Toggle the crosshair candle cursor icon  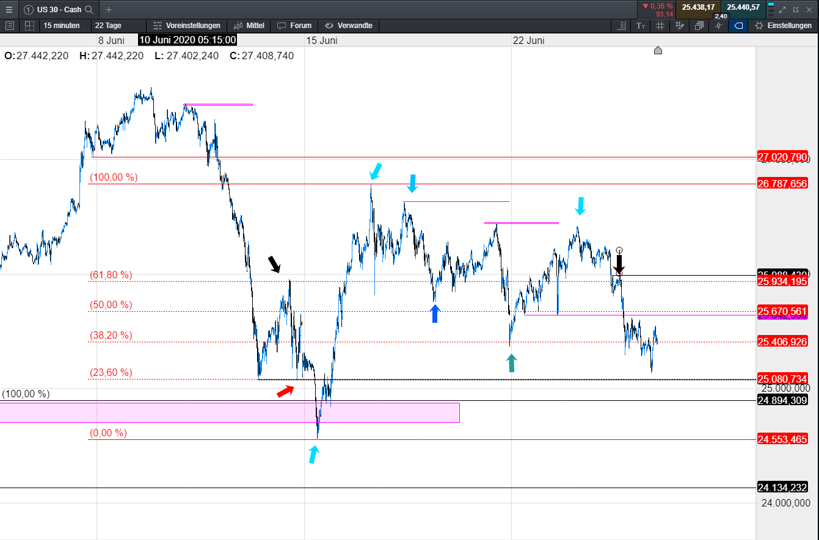coord(719,26)
